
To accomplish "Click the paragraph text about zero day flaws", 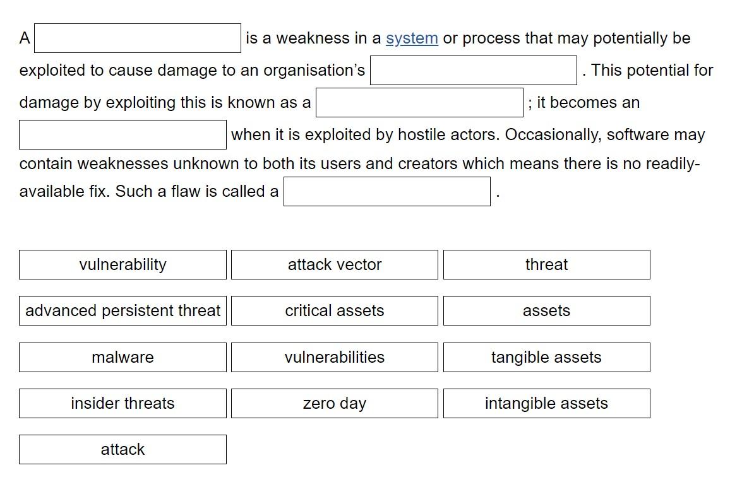I will pyautogui.click(x=363, y=163).
